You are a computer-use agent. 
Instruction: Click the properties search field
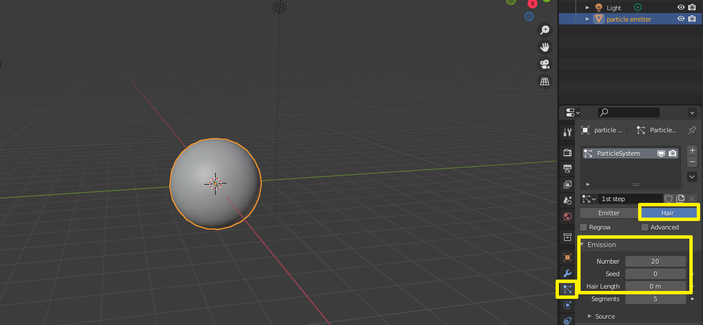[x=629, y=113]
